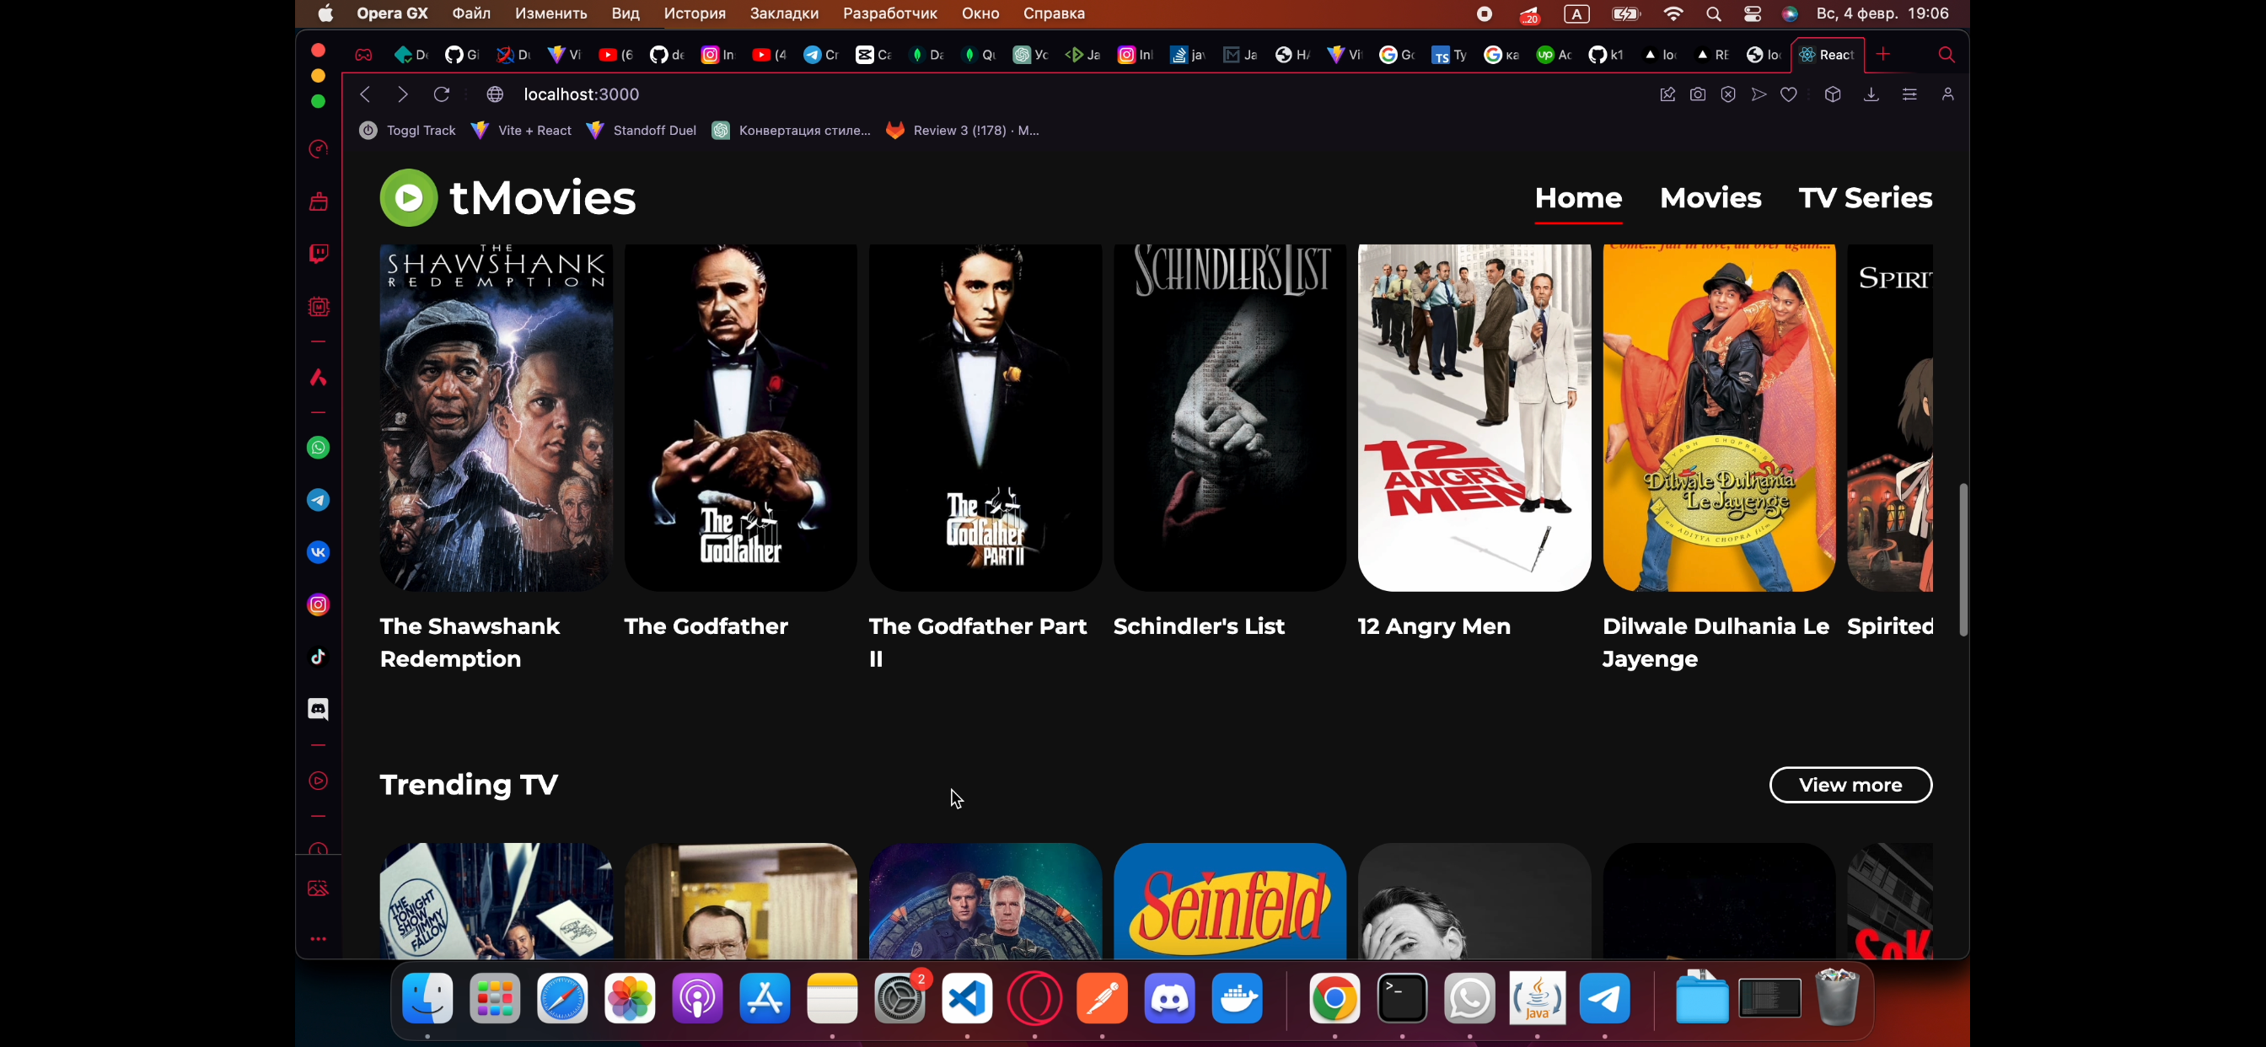Screen dimensions: 2266x1047
Task: Click the tMovies play logo icon
Action: 408,198
